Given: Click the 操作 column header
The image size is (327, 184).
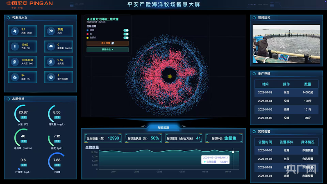Looking at the screenshot, I should (x=286, y=84).
